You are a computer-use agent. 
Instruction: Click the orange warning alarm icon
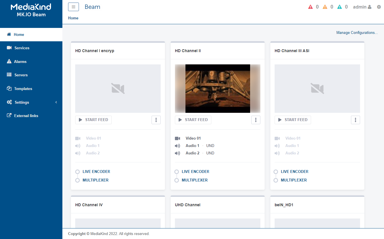tap(325, 7)
